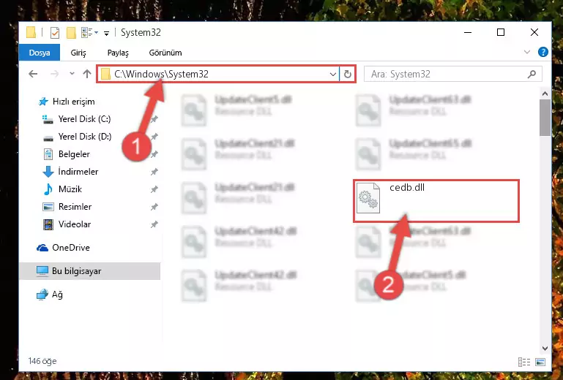Maximize the System32 window
The height and width of the screenshot is (380, 563).
[501, 33]
